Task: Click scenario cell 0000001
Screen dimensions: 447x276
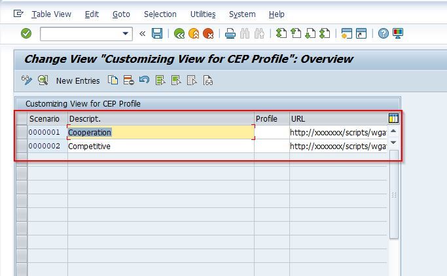Action: (x=47, y=132)
